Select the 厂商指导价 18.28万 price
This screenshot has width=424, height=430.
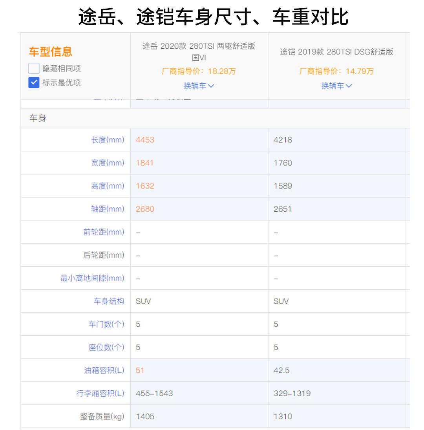(x=199, y=71)
